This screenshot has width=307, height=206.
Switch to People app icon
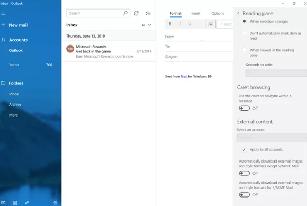(x=27, y=203)
